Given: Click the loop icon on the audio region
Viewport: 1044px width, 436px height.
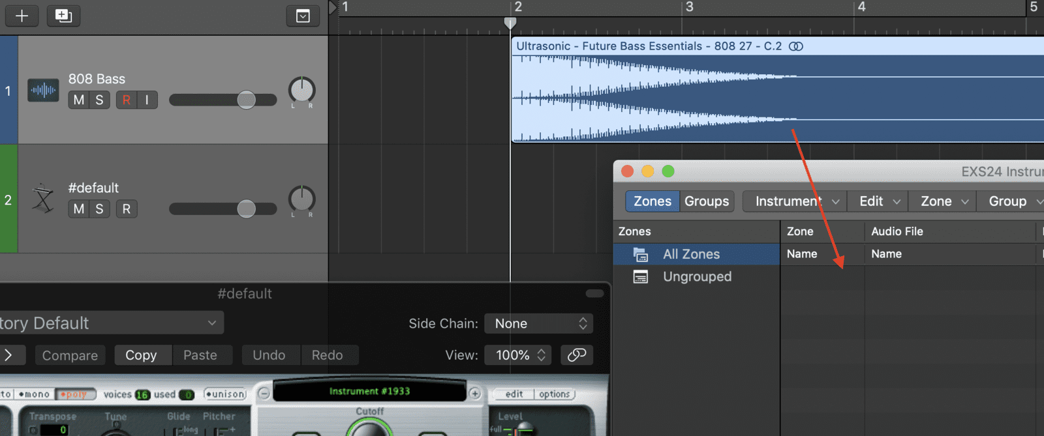Looking at the screenshot, I should [x=796, y=46].
